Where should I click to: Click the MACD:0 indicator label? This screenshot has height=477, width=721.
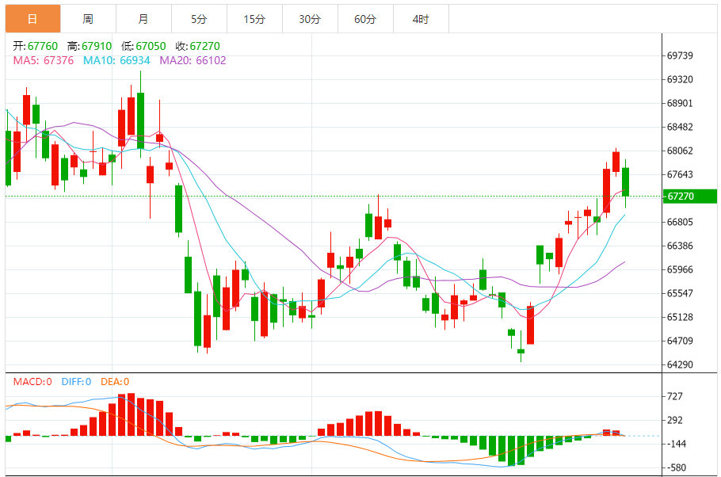pos(32,381)
